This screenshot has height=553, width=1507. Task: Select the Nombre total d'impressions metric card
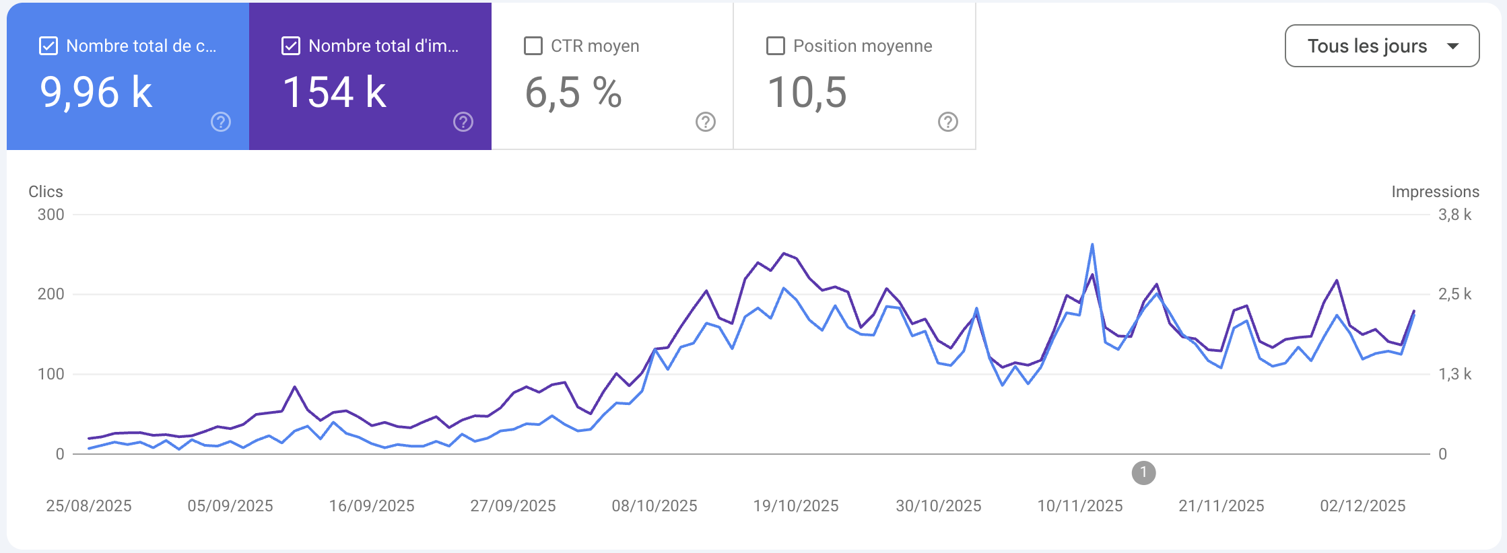(x=369, y=74)
